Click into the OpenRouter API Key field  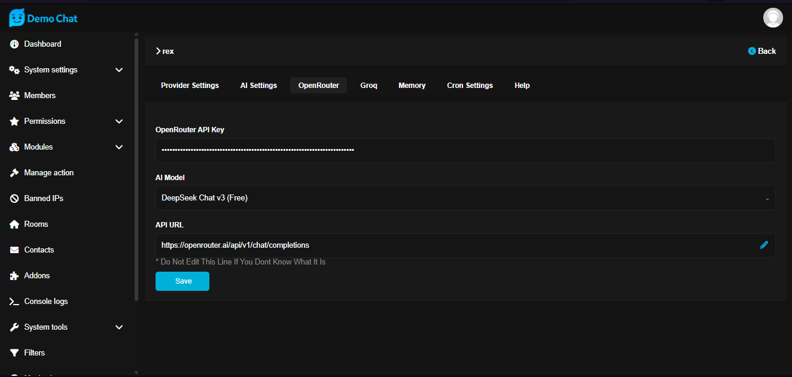(465, 150)
